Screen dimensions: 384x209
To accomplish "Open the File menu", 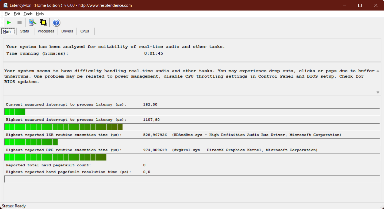I will pyautogui.click(x=7, y=14).
